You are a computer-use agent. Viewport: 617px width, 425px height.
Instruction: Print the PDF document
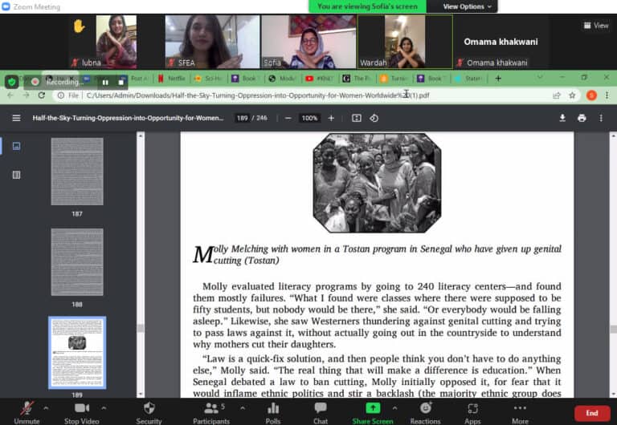point(582,118)
